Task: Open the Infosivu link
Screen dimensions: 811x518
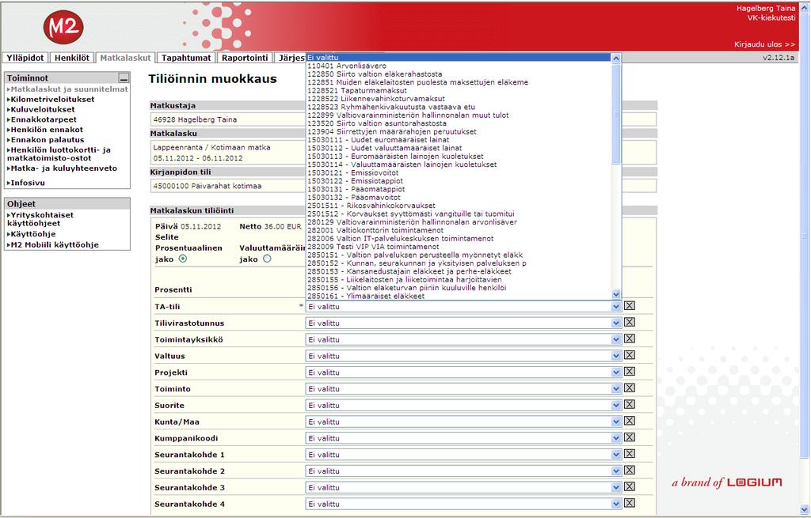Action: pyautogui.click(x=28, y=183)
